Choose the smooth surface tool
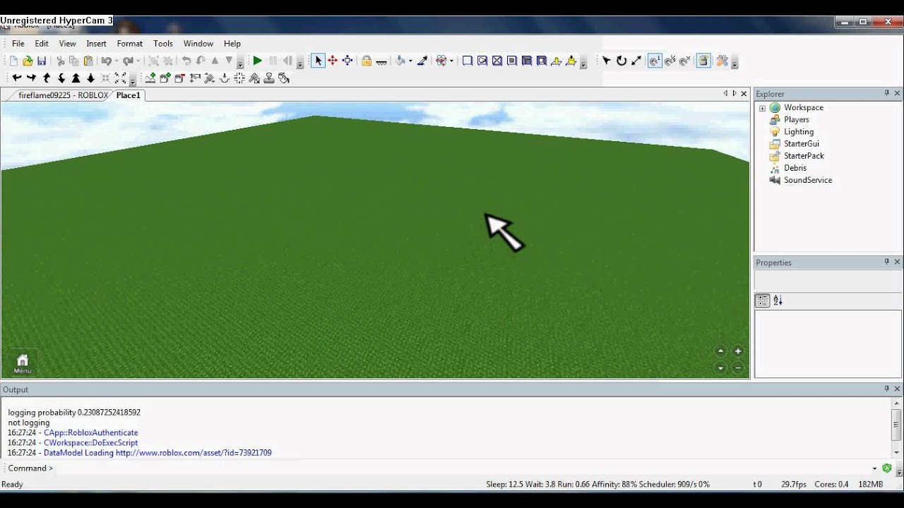 click(x=468, y=61)
